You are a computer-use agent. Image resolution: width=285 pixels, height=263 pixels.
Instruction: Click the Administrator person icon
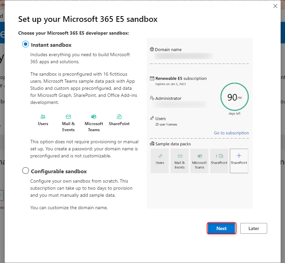152,98
